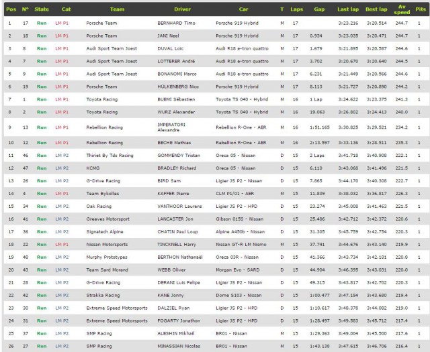
Task: Select driver BECHE Mathias
Action: [x=174, y=143]
